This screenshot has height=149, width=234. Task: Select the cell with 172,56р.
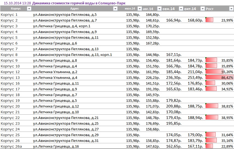point(174,83)
